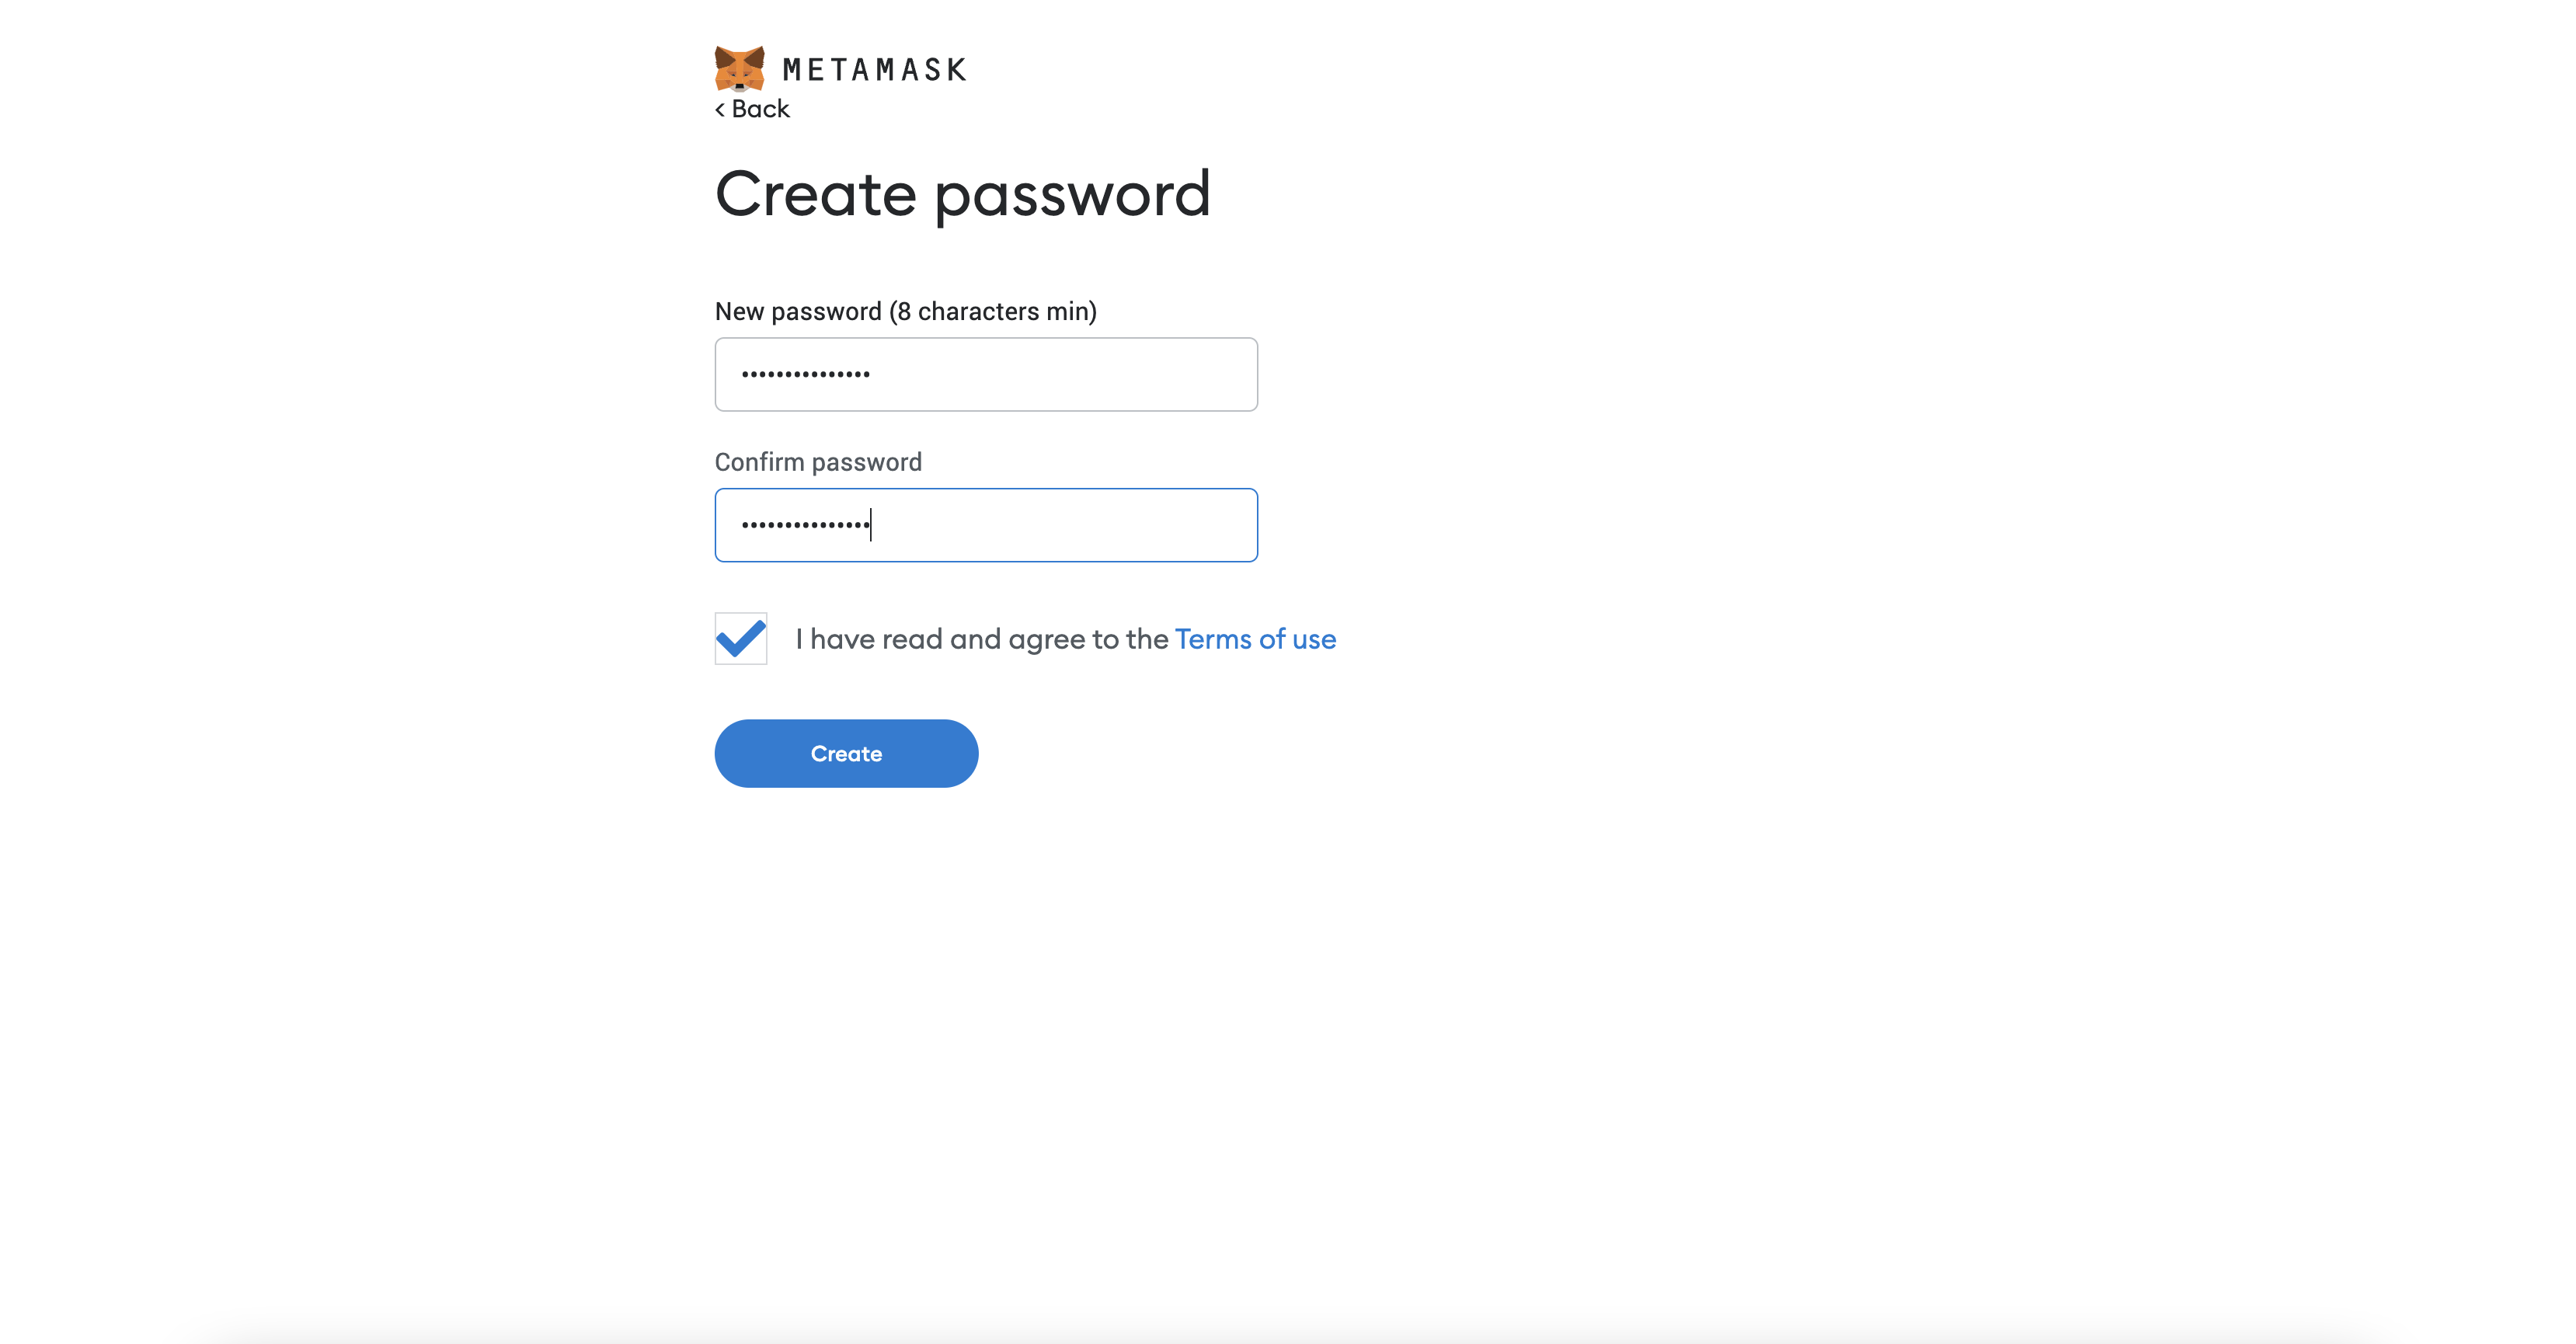Go back using the Back link
2576x1344 pixels.
pyautogui.click(x=760, y=109)
